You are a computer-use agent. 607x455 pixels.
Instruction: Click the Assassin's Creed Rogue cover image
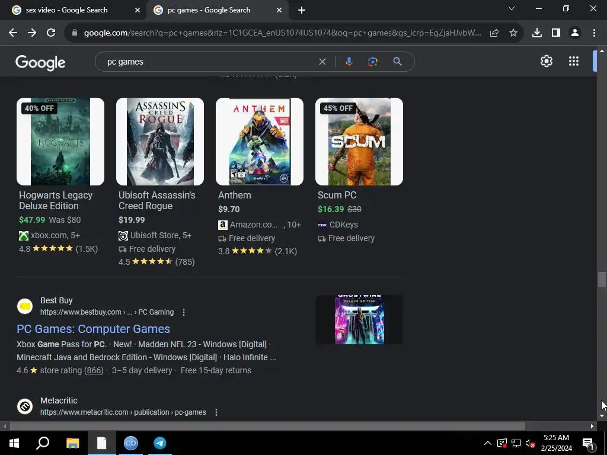tap(160, 142)
